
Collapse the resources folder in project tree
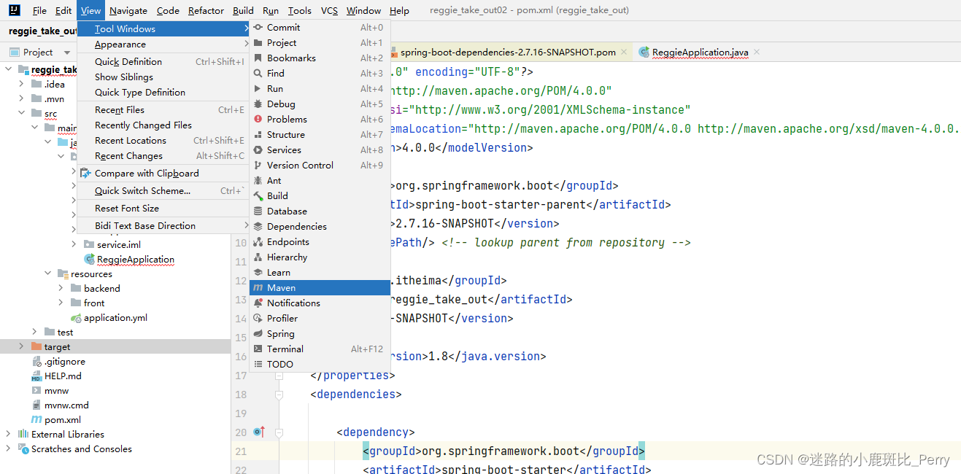48,273
